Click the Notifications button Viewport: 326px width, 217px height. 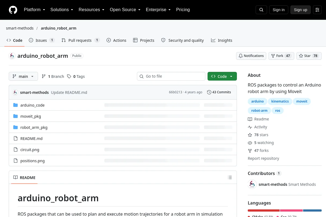pyautogui.click(x=251, y=56)
